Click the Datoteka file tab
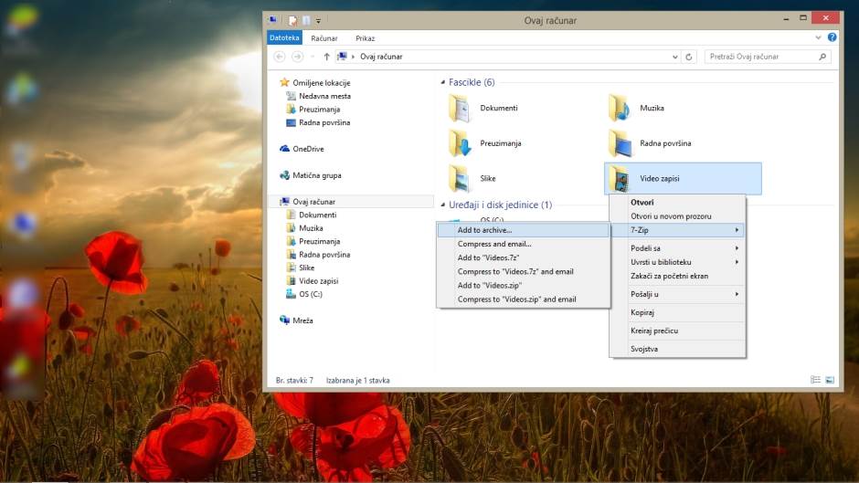This screenshot has width=859, height=483. (x=284, y=38)
